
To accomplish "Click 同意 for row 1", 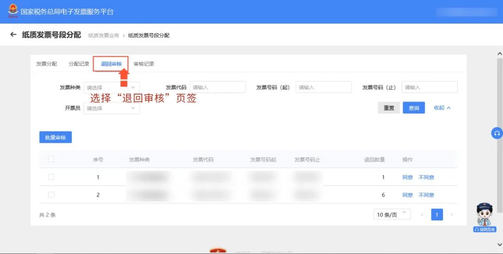I will 408,177.
